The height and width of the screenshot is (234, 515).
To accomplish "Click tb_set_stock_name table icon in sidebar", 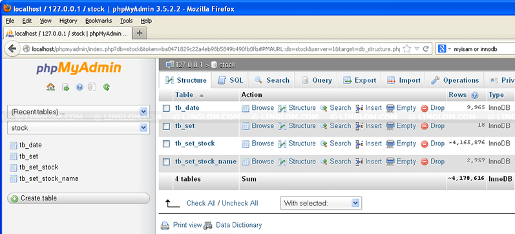I will click(x=13, y=179).
